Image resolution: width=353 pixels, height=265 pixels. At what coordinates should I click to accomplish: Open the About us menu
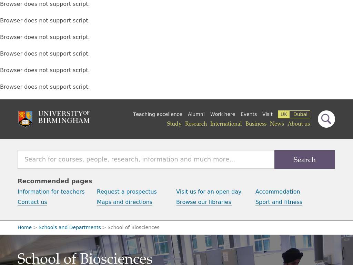click(x=299, y=124)
